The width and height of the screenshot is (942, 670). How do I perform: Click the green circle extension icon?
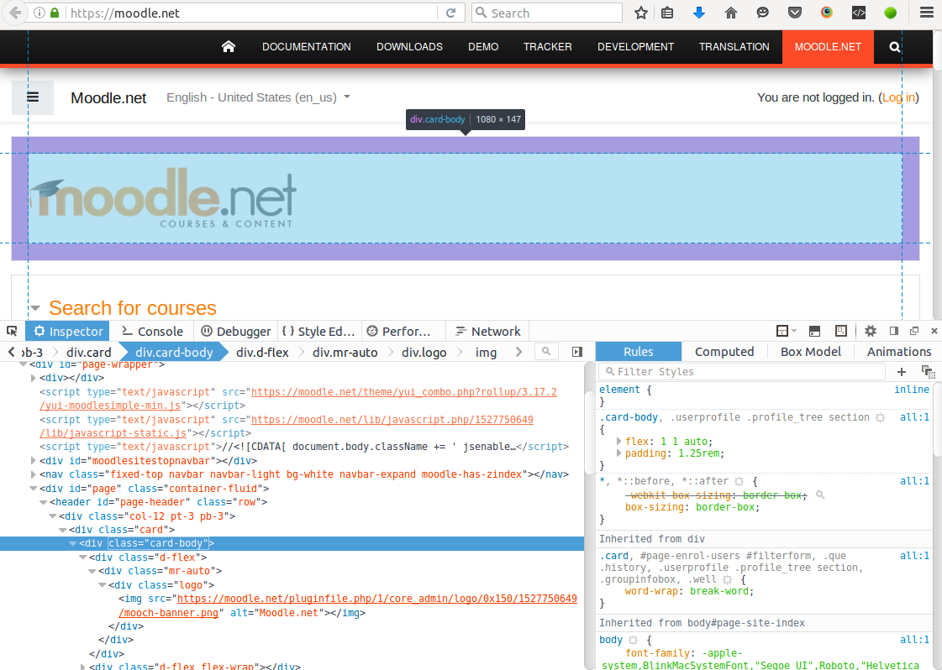(891, 13)
